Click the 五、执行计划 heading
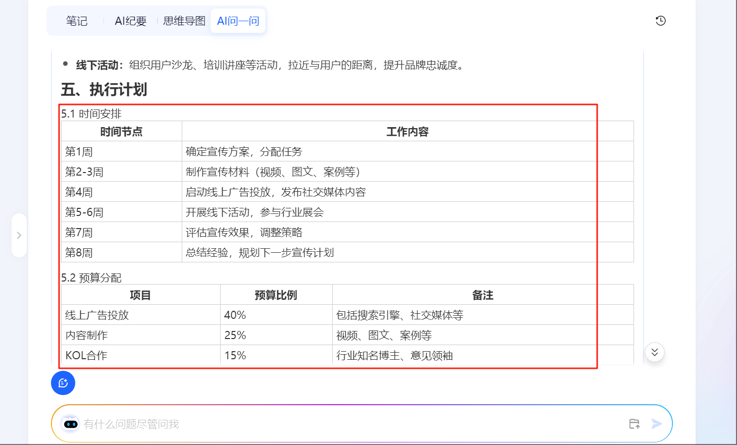The height and width of the screenshot is (445, 737). 104,90
